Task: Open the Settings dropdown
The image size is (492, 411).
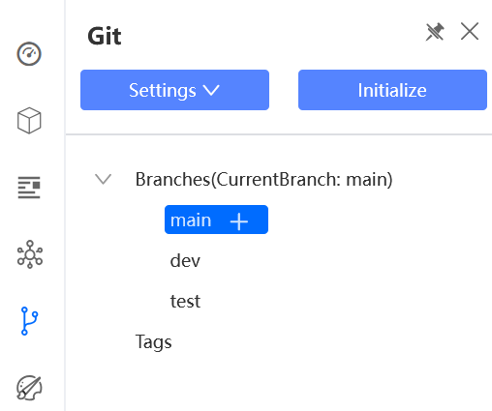Action: pyautogui.click(x=174, y=90)
